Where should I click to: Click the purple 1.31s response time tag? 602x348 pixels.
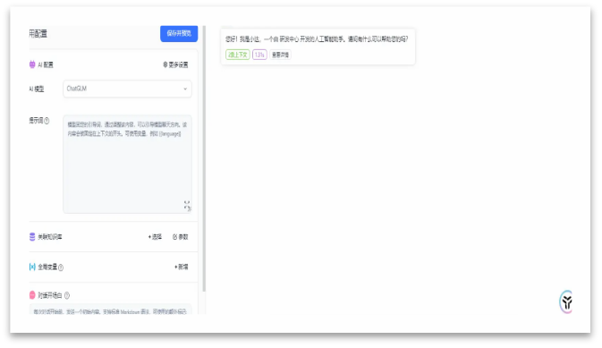click(x=259, y=55)
